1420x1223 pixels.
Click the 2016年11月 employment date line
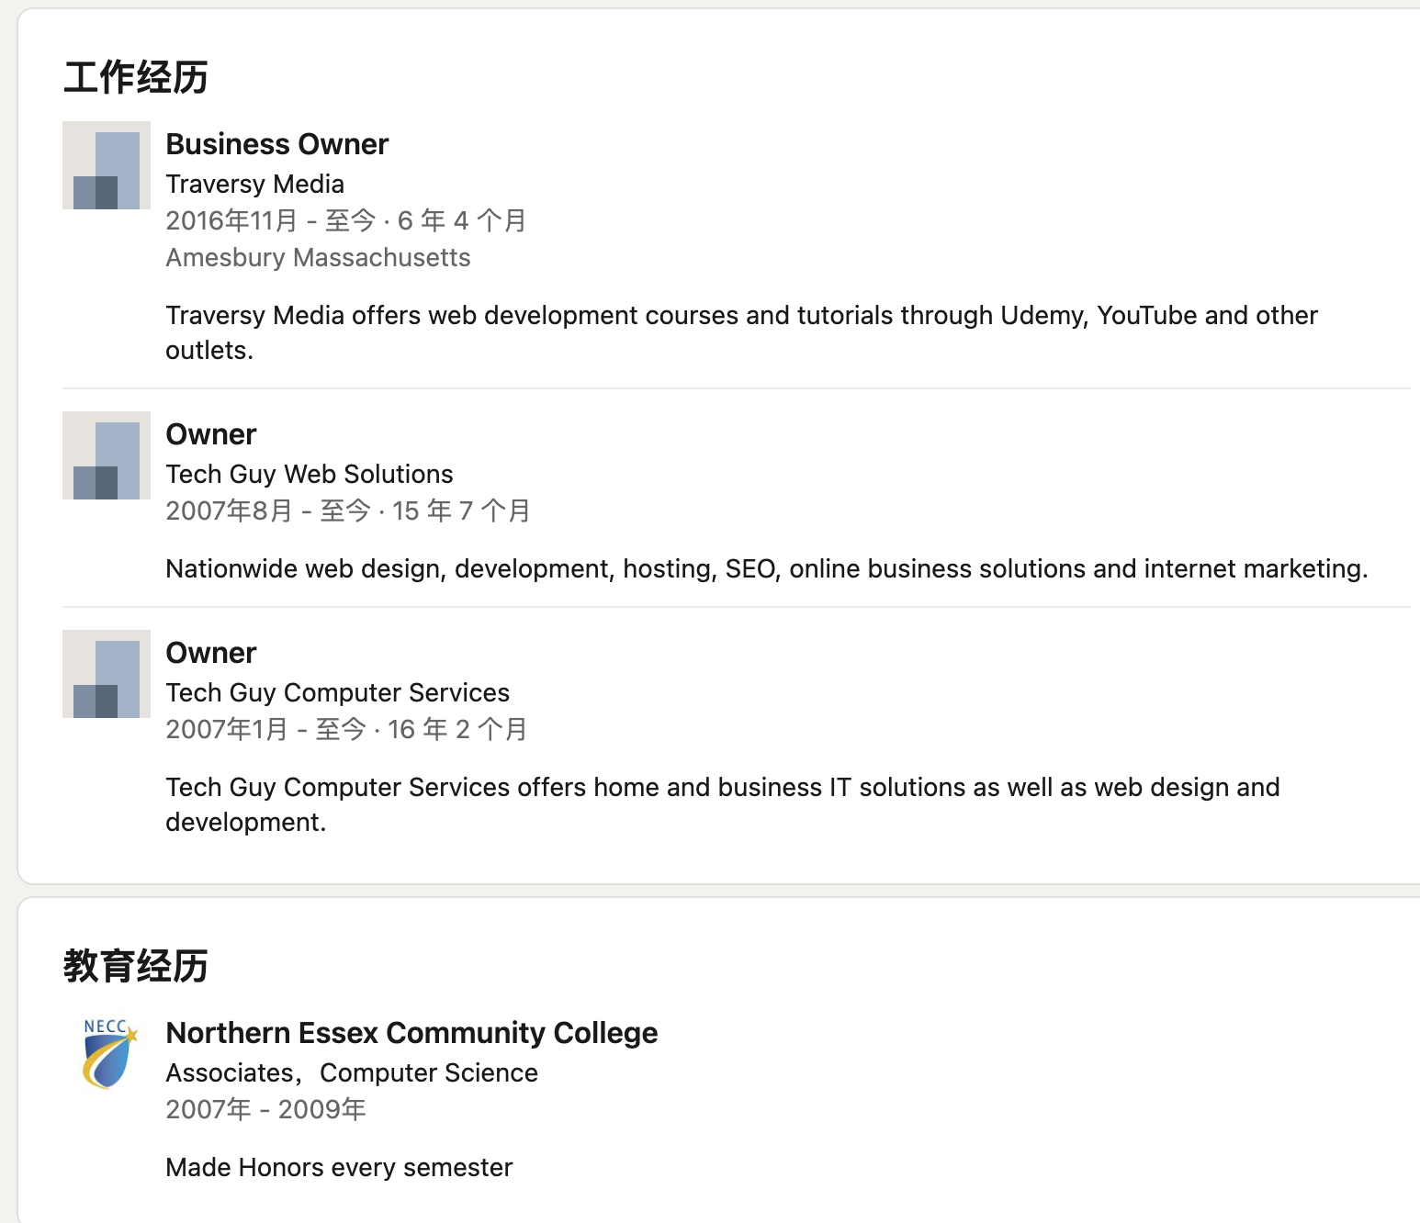point(345,220)
